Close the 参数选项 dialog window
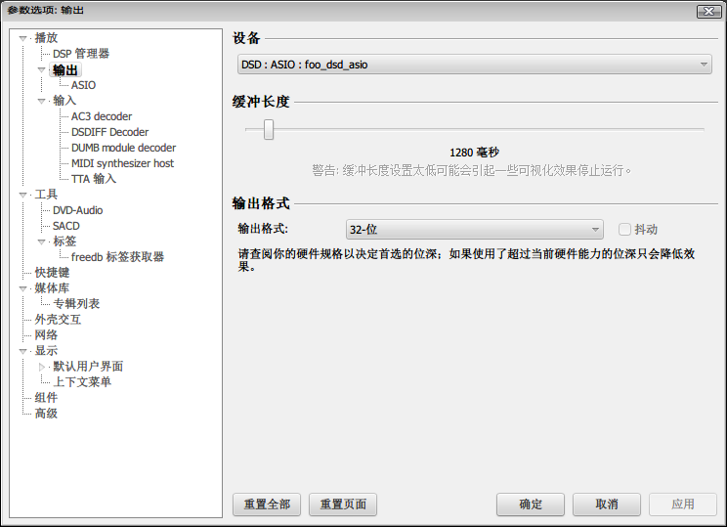 [708, 11]
